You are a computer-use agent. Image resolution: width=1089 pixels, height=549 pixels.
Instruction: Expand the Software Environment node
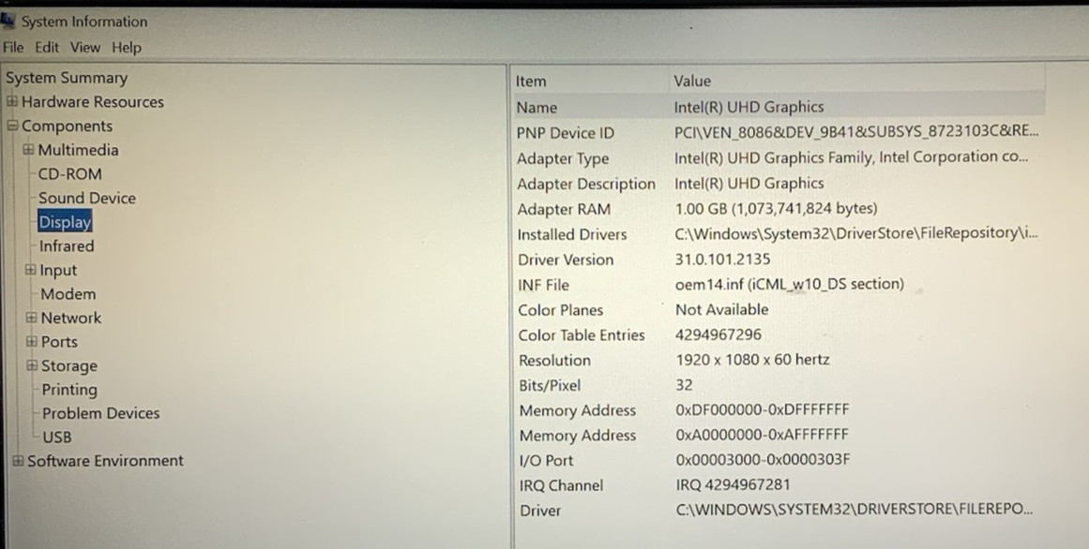(18, 461)
